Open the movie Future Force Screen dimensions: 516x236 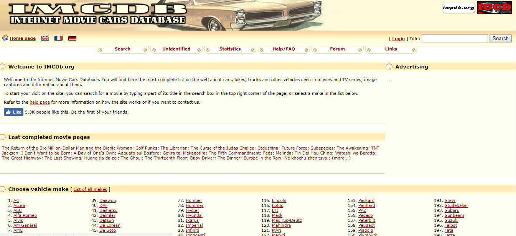(294, 148)
